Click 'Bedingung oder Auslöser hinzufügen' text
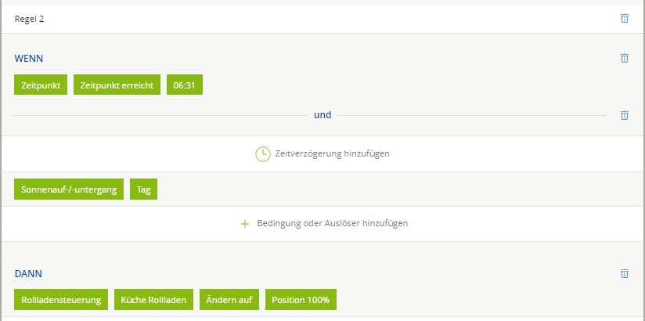Screen dimensions: 645x321 (x=332, y=224)
